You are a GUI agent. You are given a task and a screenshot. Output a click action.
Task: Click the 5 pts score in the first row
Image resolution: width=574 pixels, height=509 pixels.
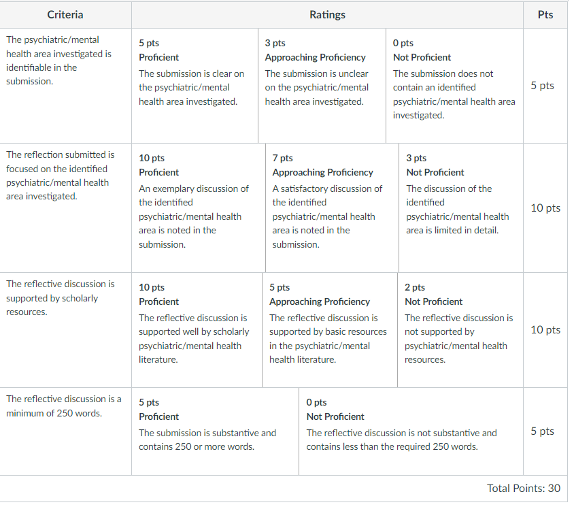[543, 86]
